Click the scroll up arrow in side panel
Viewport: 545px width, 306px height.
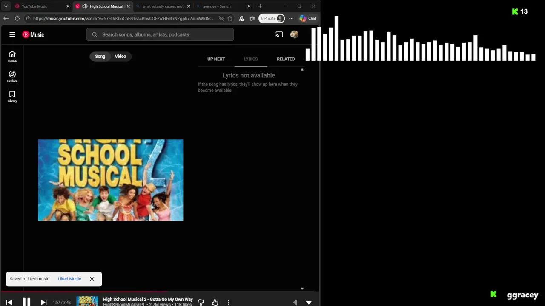pyautogui.click(x=302, y=69)
